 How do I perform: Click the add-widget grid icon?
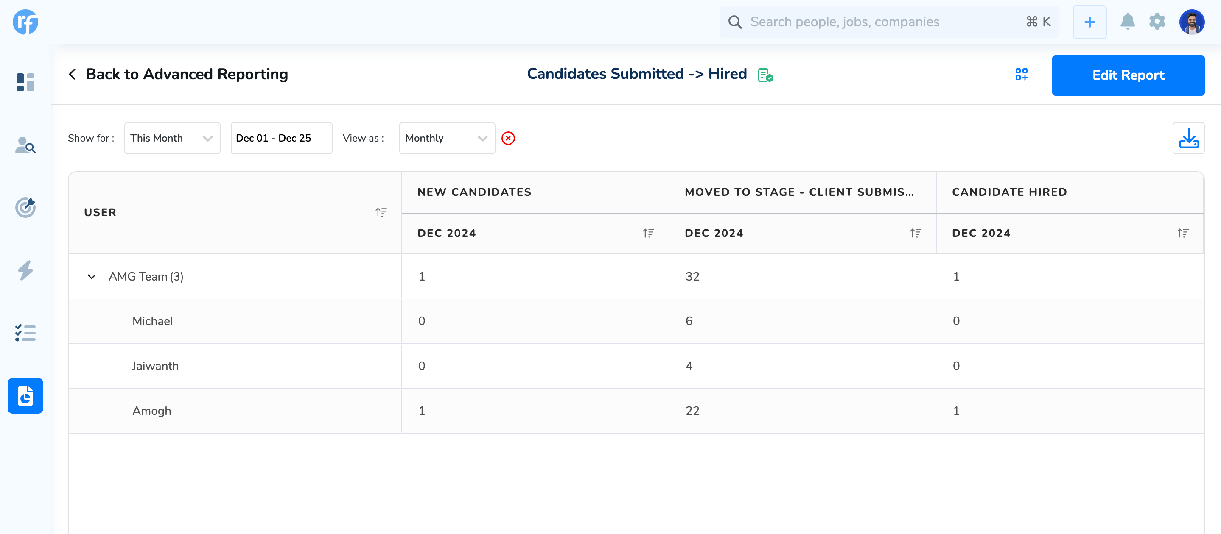point(1021,74)
